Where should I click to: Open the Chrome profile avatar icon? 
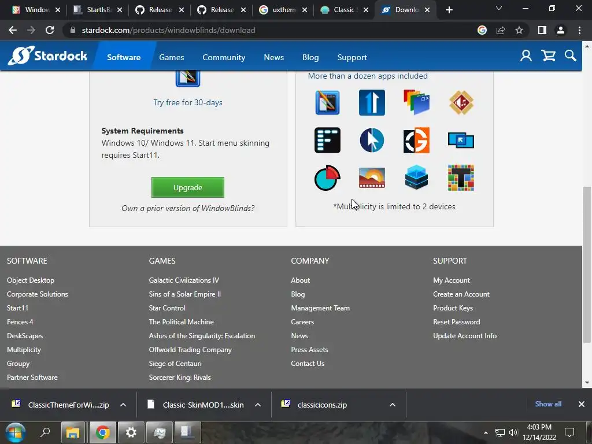pyautogui.click(x=561, y=30)
